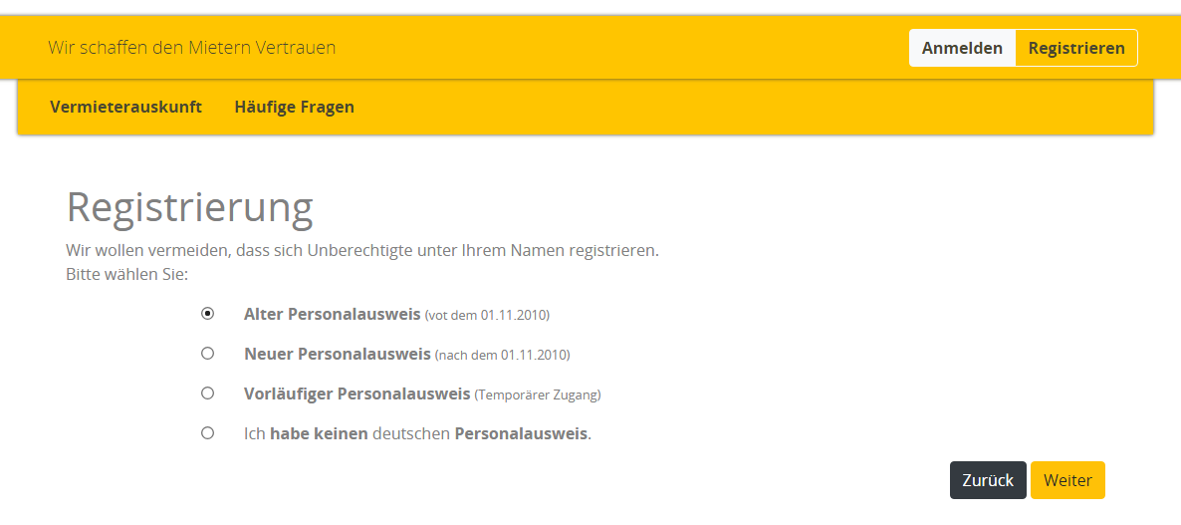Click the '(nach dem 01.11.2010)' note
1181x525 pixels.
click(x=503, y=355)
